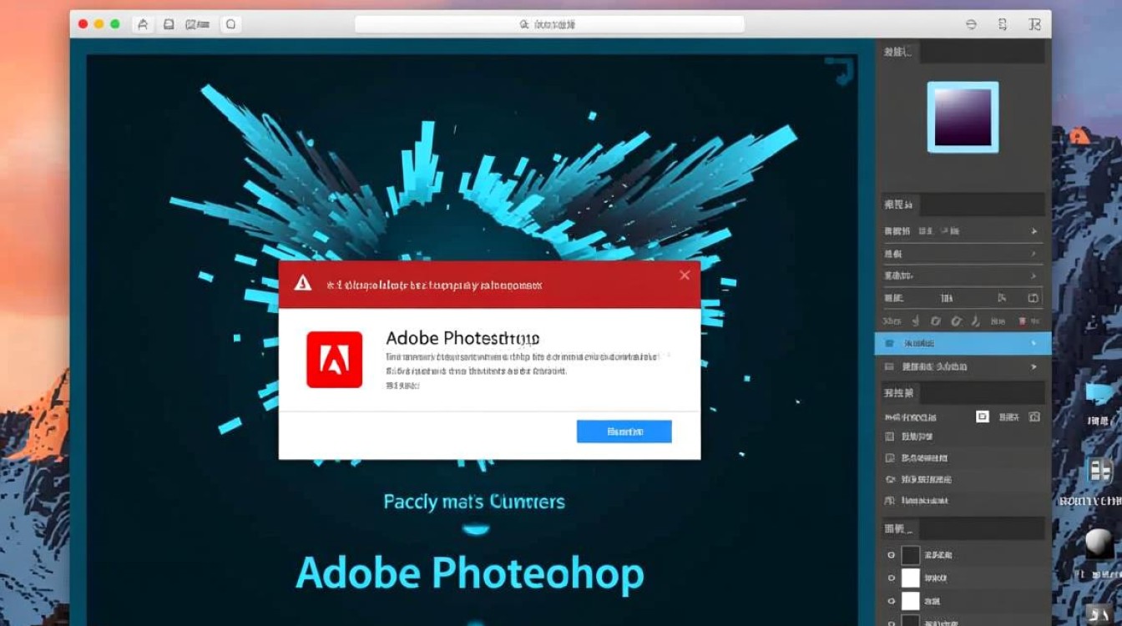Viewport: 1122px width, 626px height.
Task: Toggle the eye icon of the second layer from the top
Action: click(891, 578)
